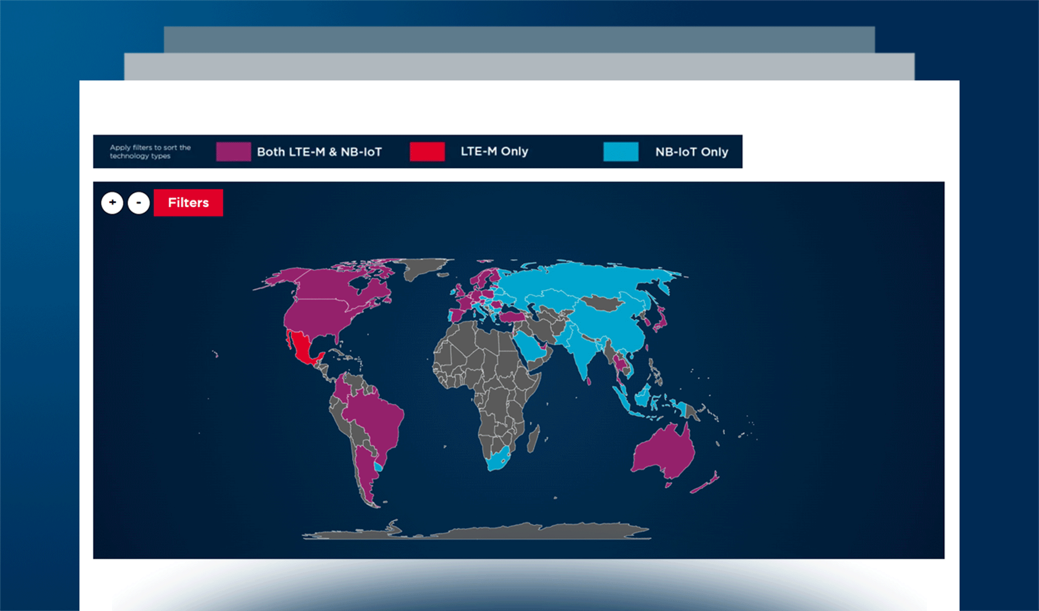
Task: Select the NB-IoT Only legend label
Action: click(692, 152)
